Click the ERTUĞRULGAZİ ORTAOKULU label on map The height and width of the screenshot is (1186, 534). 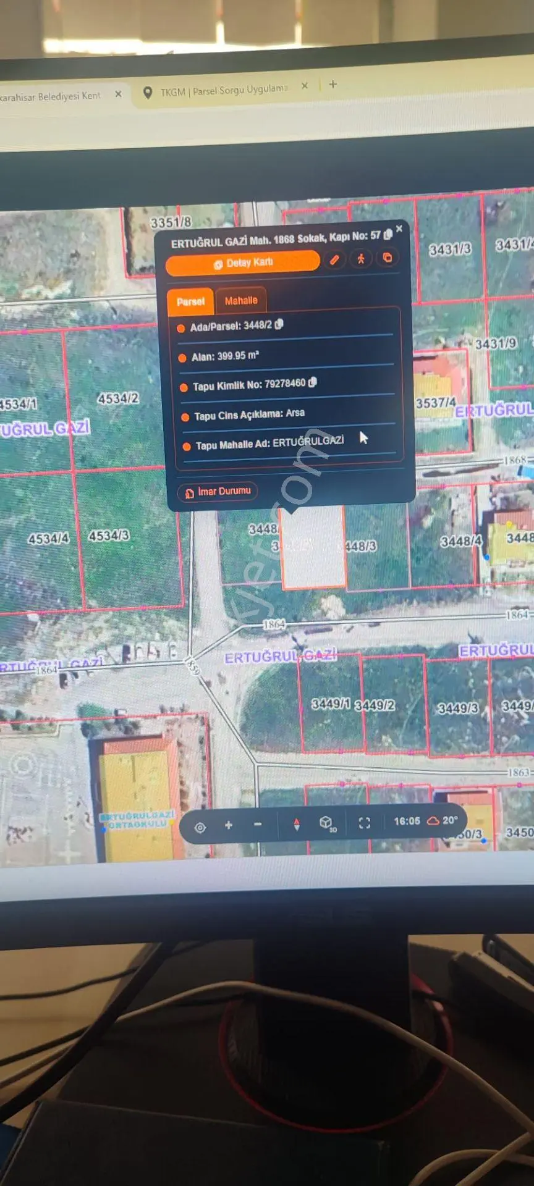137,820
